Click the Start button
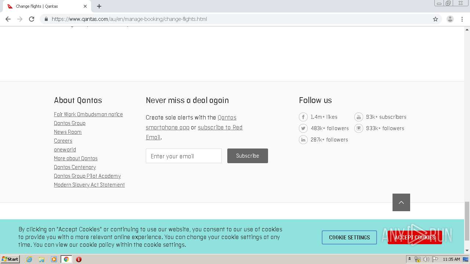 (x=10, y=259)
